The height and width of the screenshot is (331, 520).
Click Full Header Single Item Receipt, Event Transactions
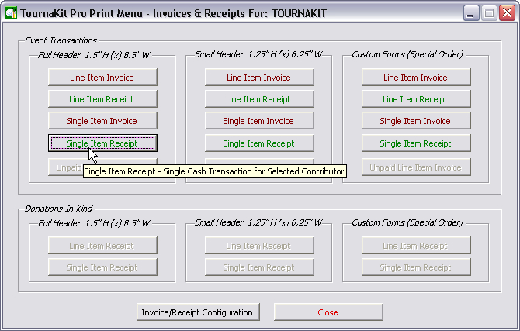(102, 143)
